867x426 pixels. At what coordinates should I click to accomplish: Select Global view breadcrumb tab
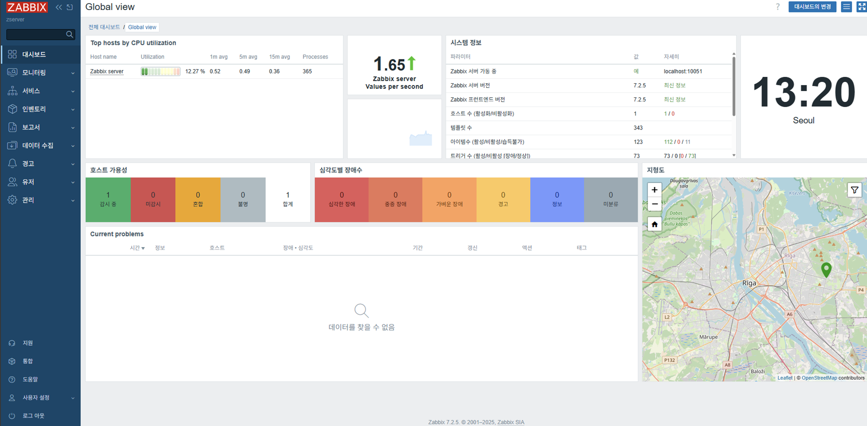[142, 27]
